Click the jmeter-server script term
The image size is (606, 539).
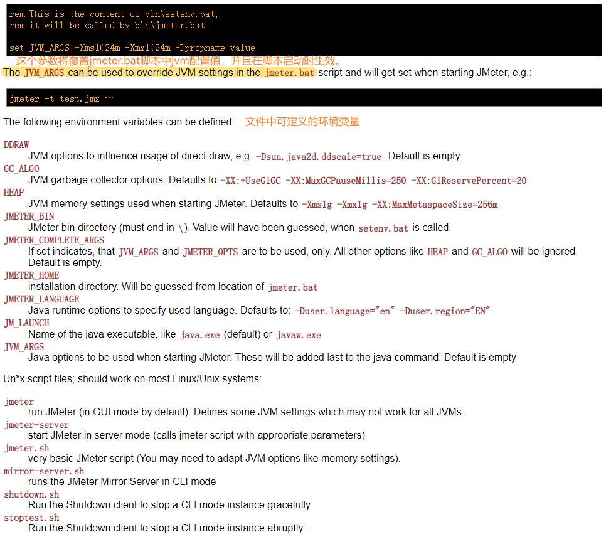(x=37, y=425)
